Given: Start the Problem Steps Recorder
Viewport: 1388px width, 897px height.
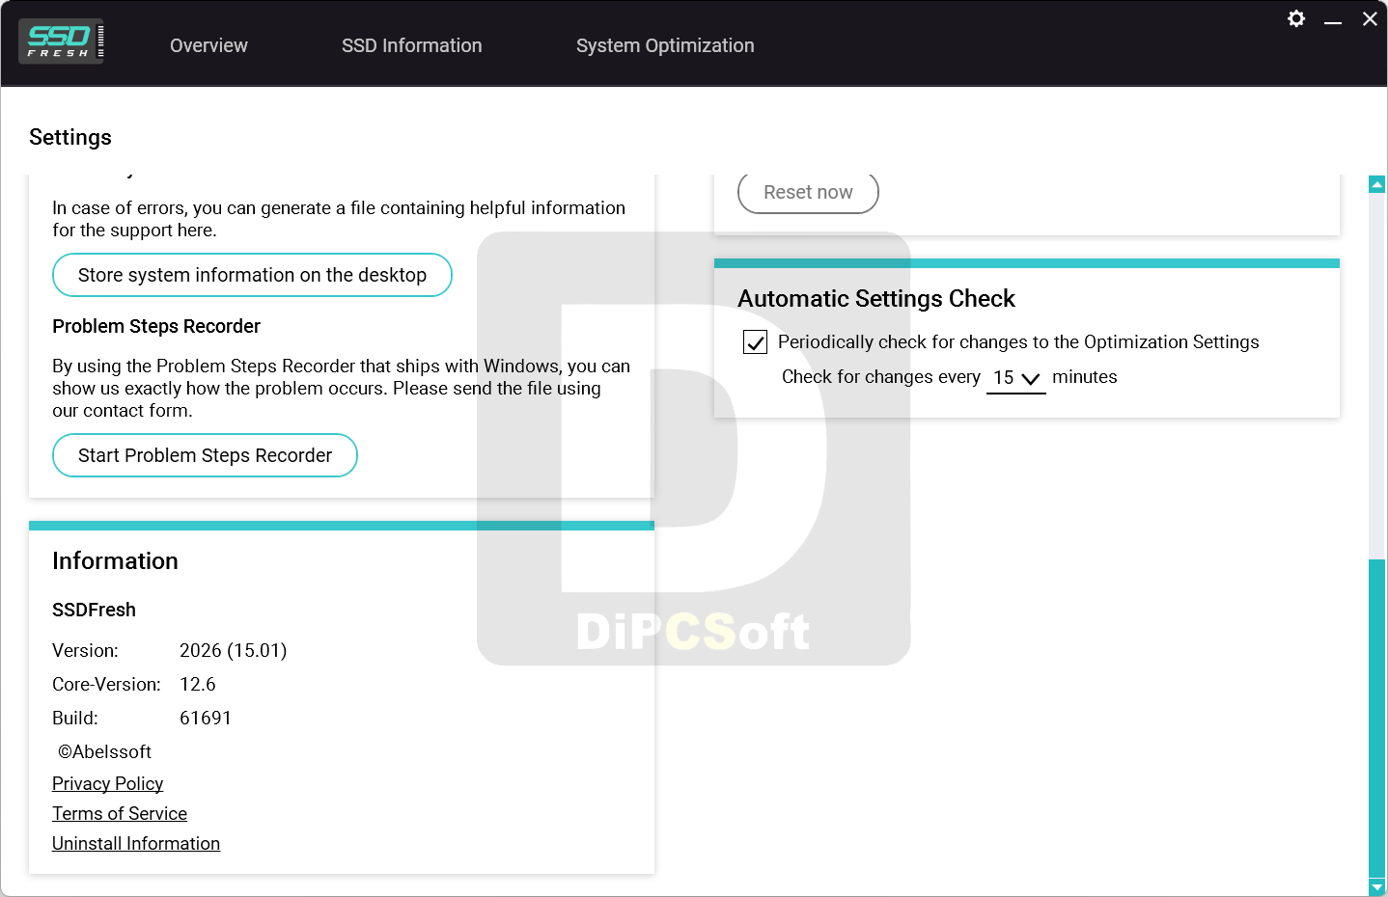Looking at the screenshot, I should click(x=205, y=455).
